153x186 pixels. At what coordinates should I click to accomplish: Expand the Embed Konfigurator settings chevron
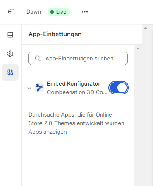pyautogui.click(x=29, y=88)
